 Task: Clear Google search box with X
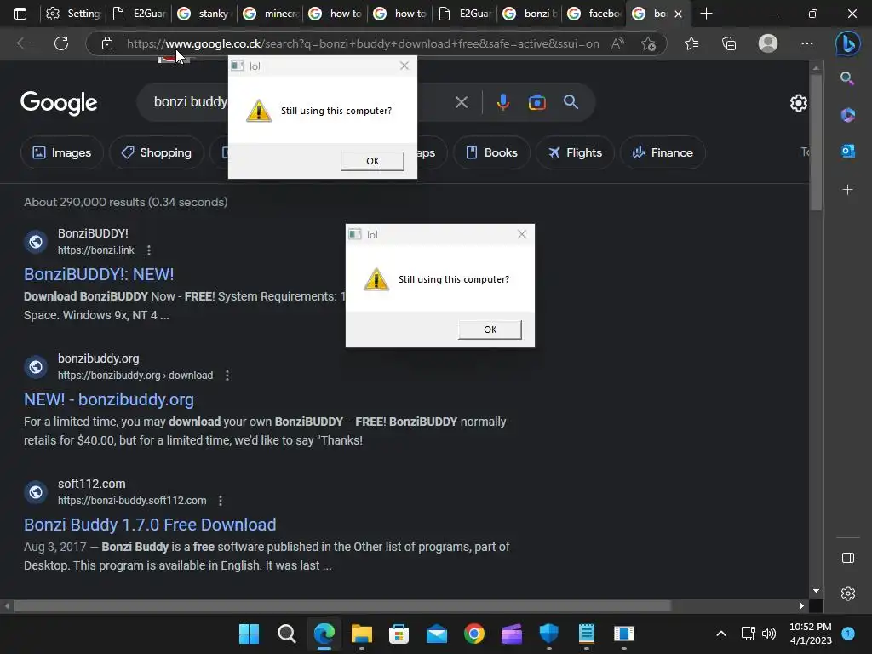click(x=461, y=102)
